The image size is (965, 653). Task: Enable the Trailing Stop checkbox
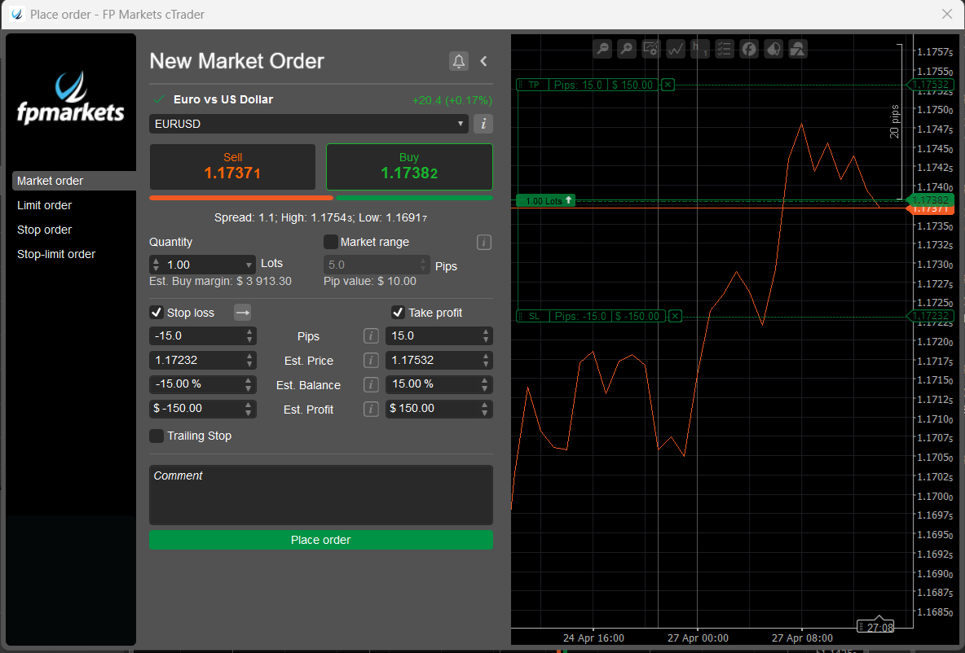pos(156,436)
